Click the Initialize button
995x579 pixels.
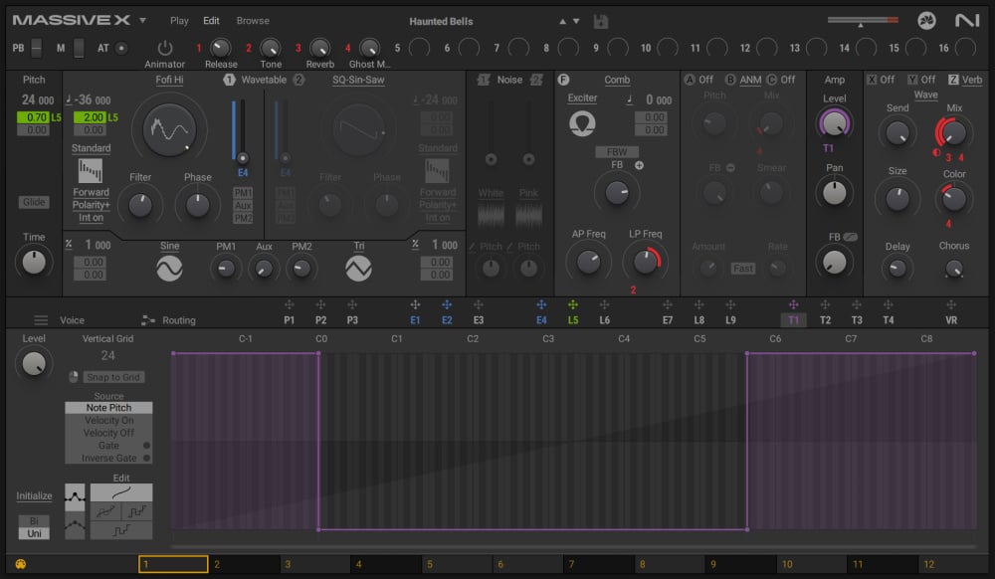pos(34,495)
